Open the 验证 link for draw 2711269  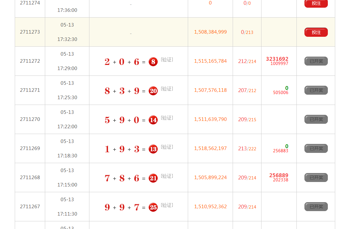pyautogui.click(x=167, y=147)
